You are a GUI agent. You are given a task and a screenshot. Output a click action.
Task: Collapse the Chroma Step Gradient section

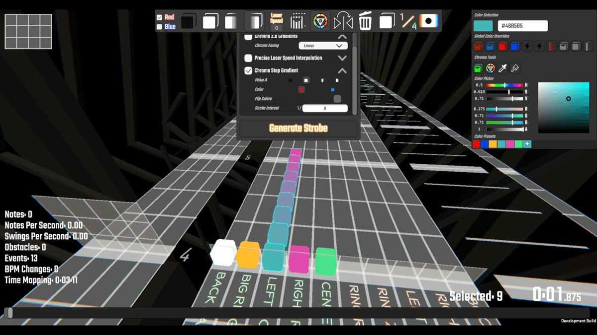(x=342, y=70)
